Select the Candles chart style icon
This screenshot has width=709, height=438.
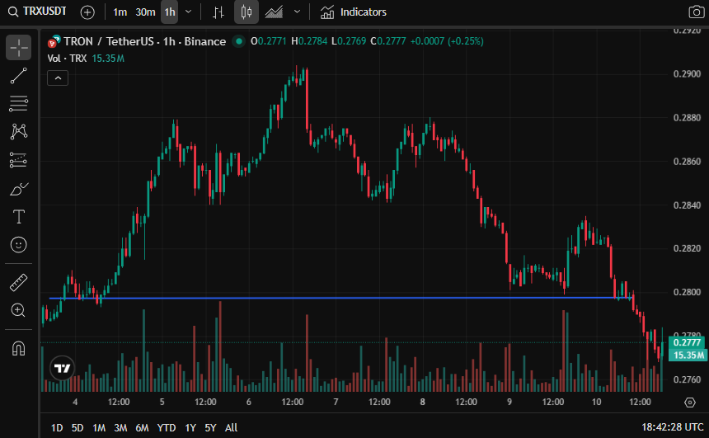[x=247, y=12]
